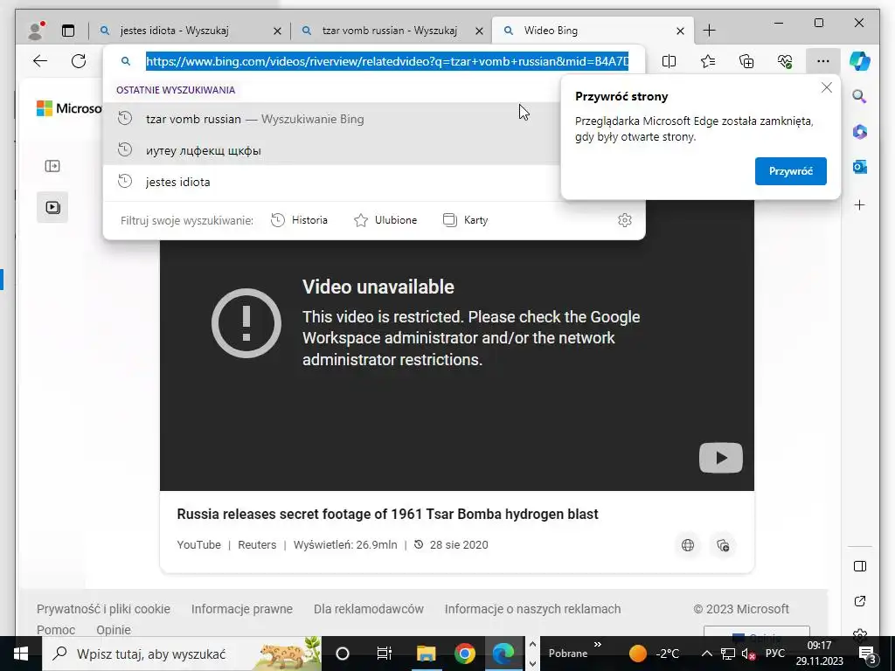The height and width of the screenshot is (671, 895).
Task: Reload the page with the refresh icon
Action: point(79,61)
